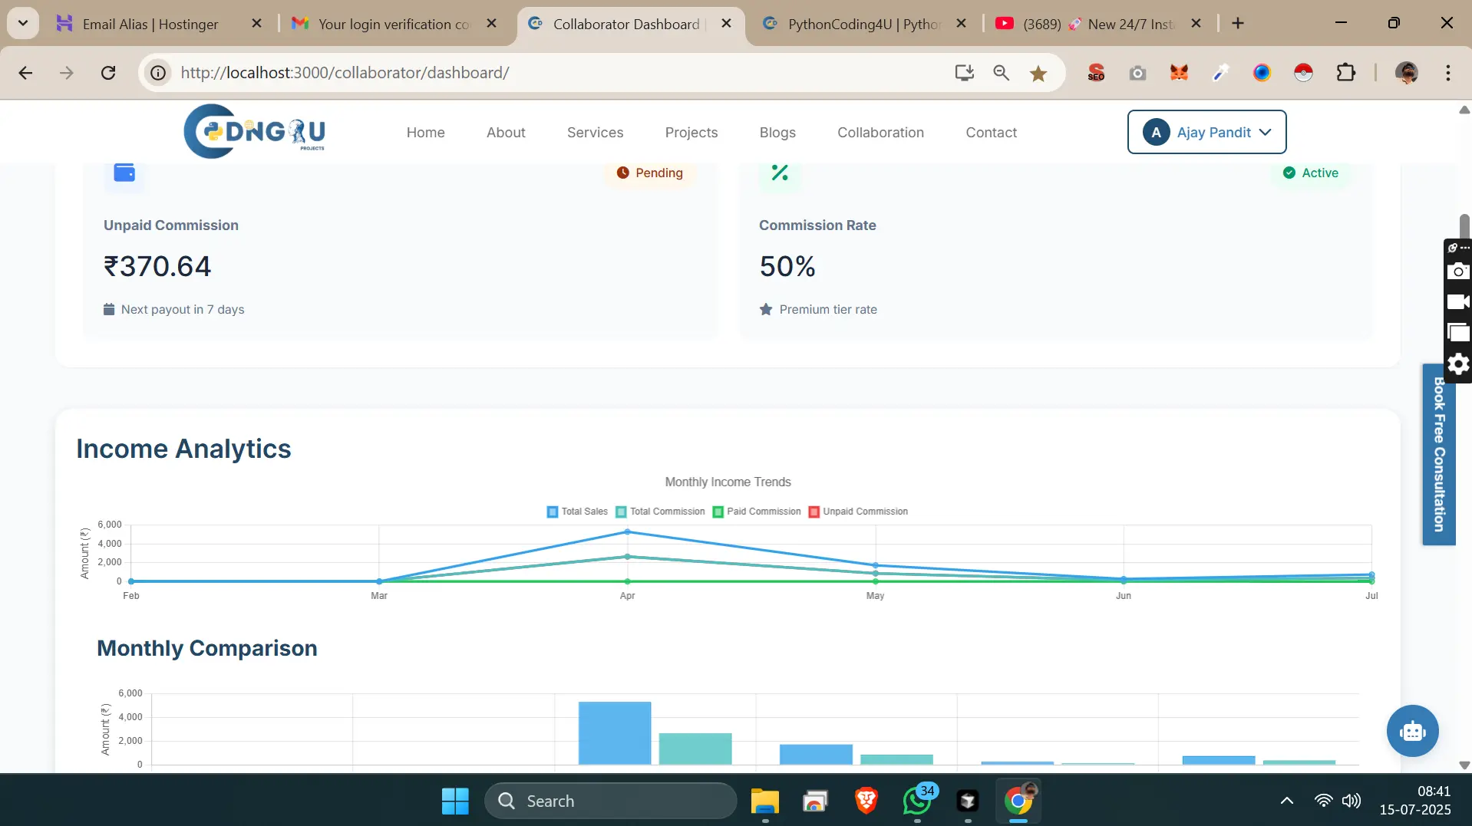Click the '₹370.64' unpaid commission value
Image resolution: width=1472 pixels, height=826 pixels.
(157, 266)
